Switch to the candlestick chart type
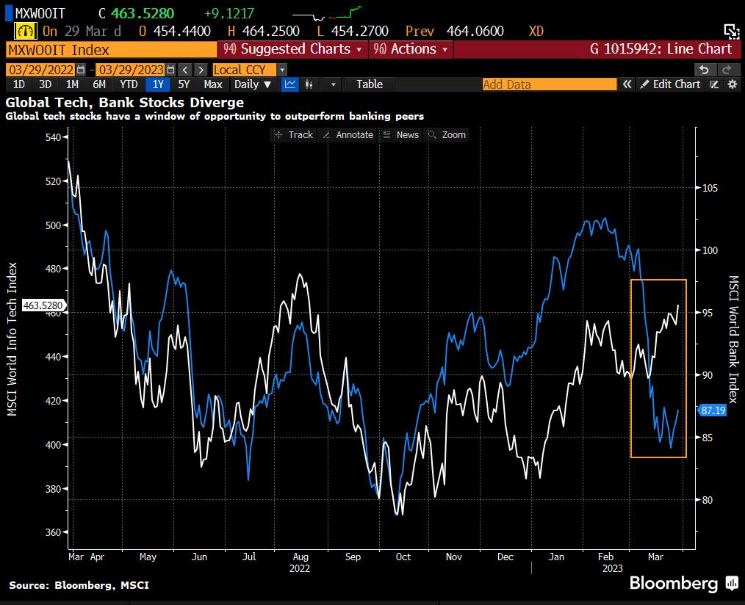The width and height of the screenshot is (745, 605). point(309,84)
